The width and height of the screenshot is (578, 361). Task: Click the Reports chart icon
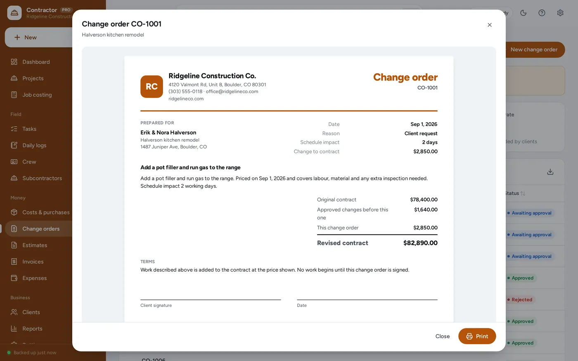pos(14,329)
